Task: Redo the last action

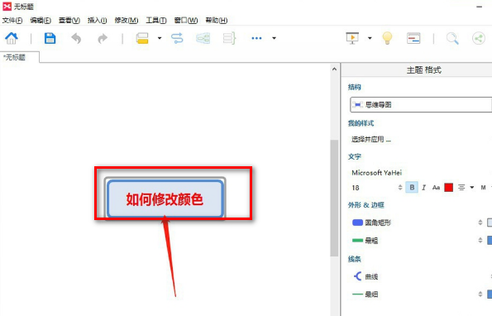Action: pos(103,39)
